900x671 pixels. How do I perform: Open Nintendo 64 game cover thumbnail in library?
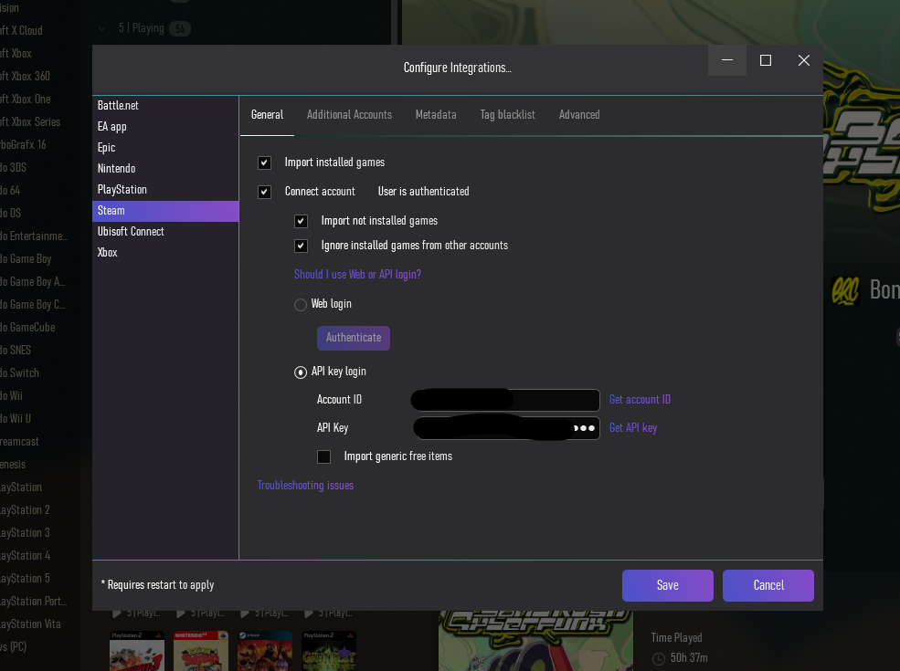point(200,651)
